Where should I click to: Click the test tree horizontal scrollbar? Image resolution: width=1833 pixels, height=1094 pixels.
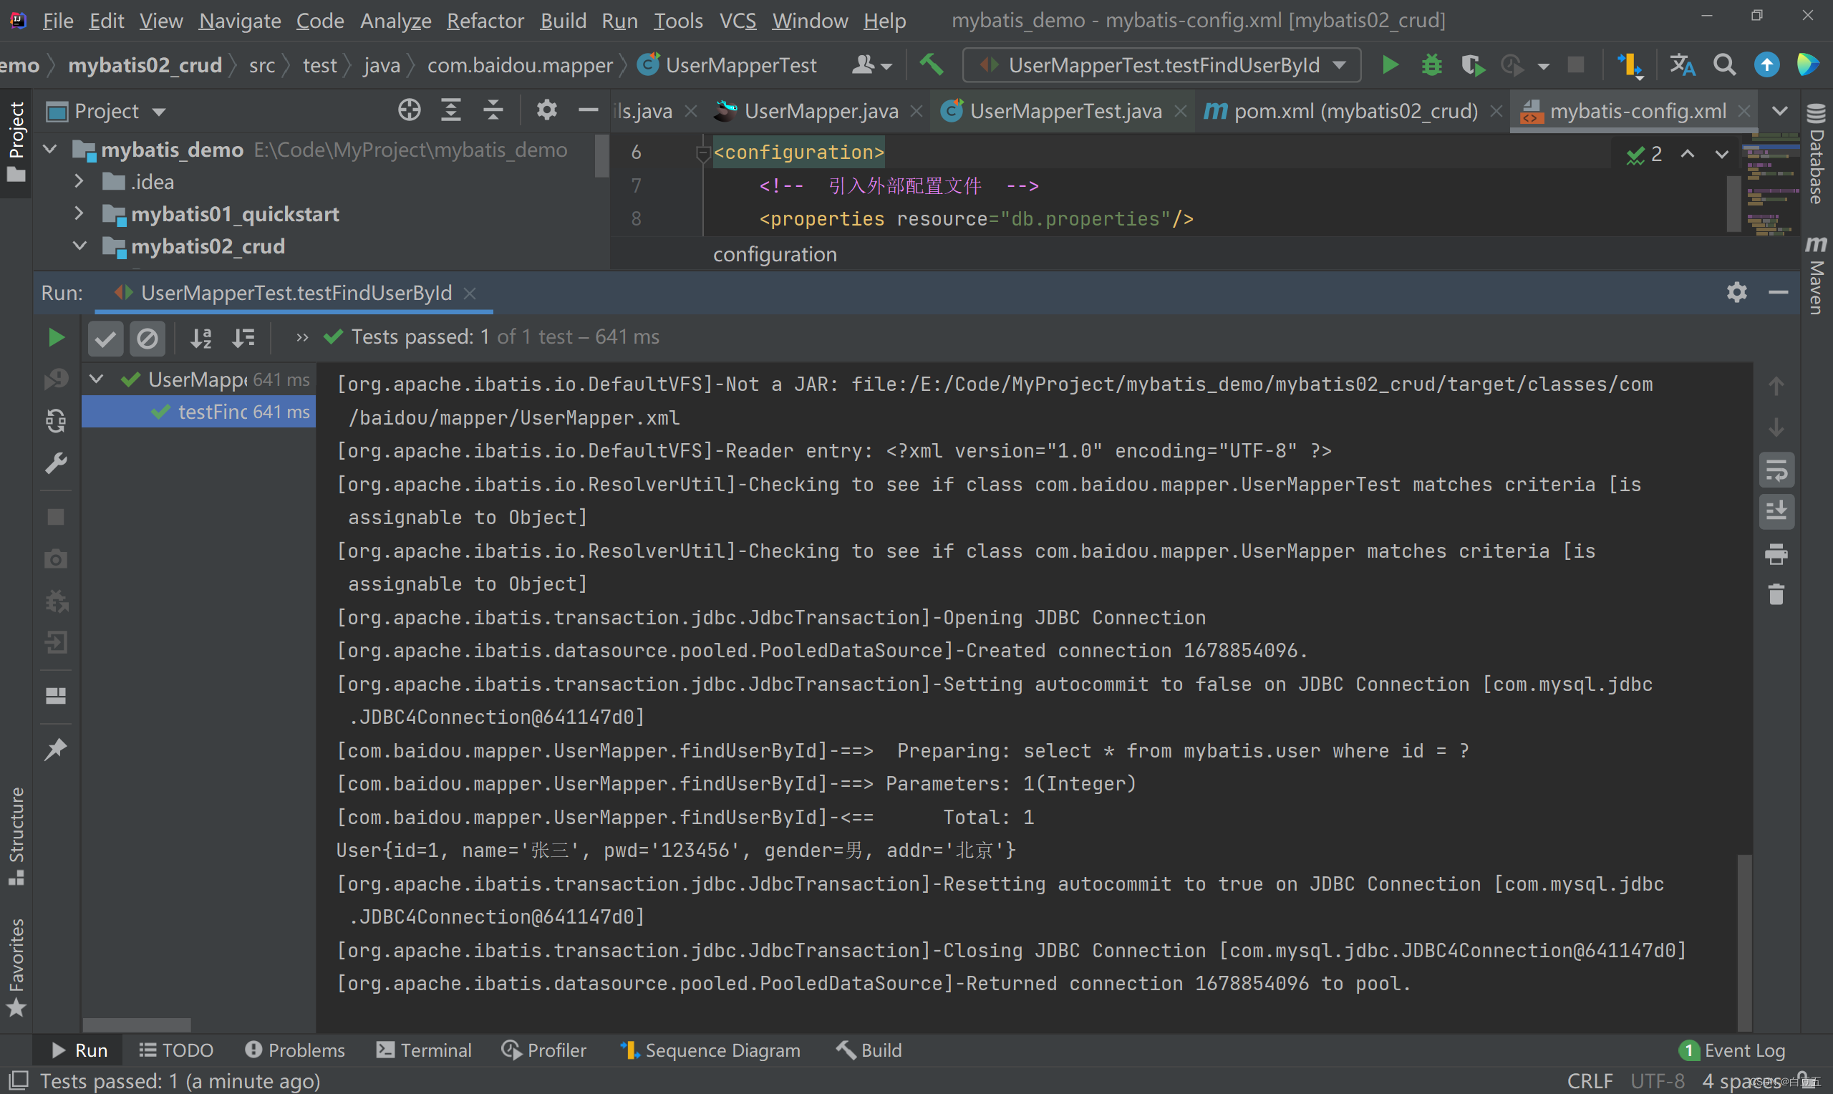point(137,1025)
